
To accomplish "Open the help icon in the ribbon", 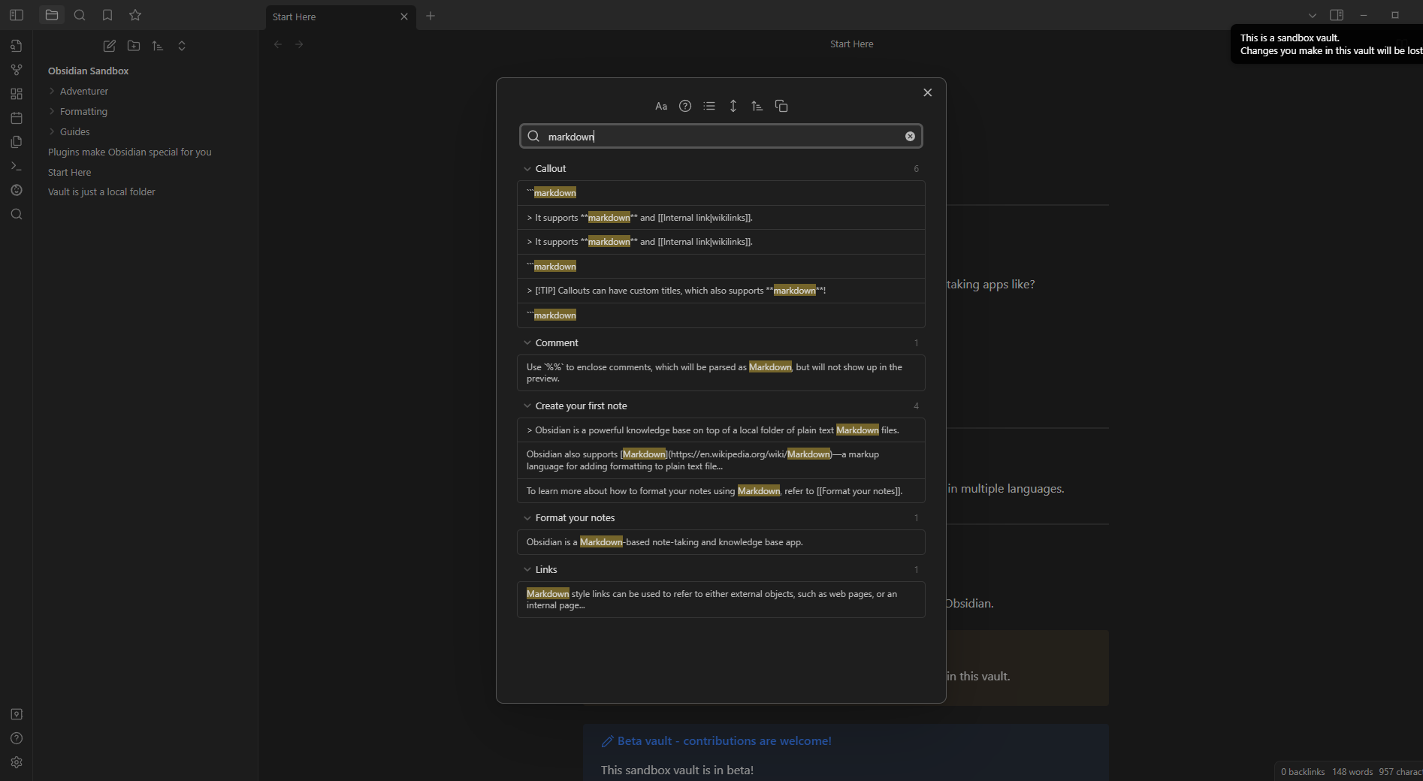I will [x=17, y=738].
